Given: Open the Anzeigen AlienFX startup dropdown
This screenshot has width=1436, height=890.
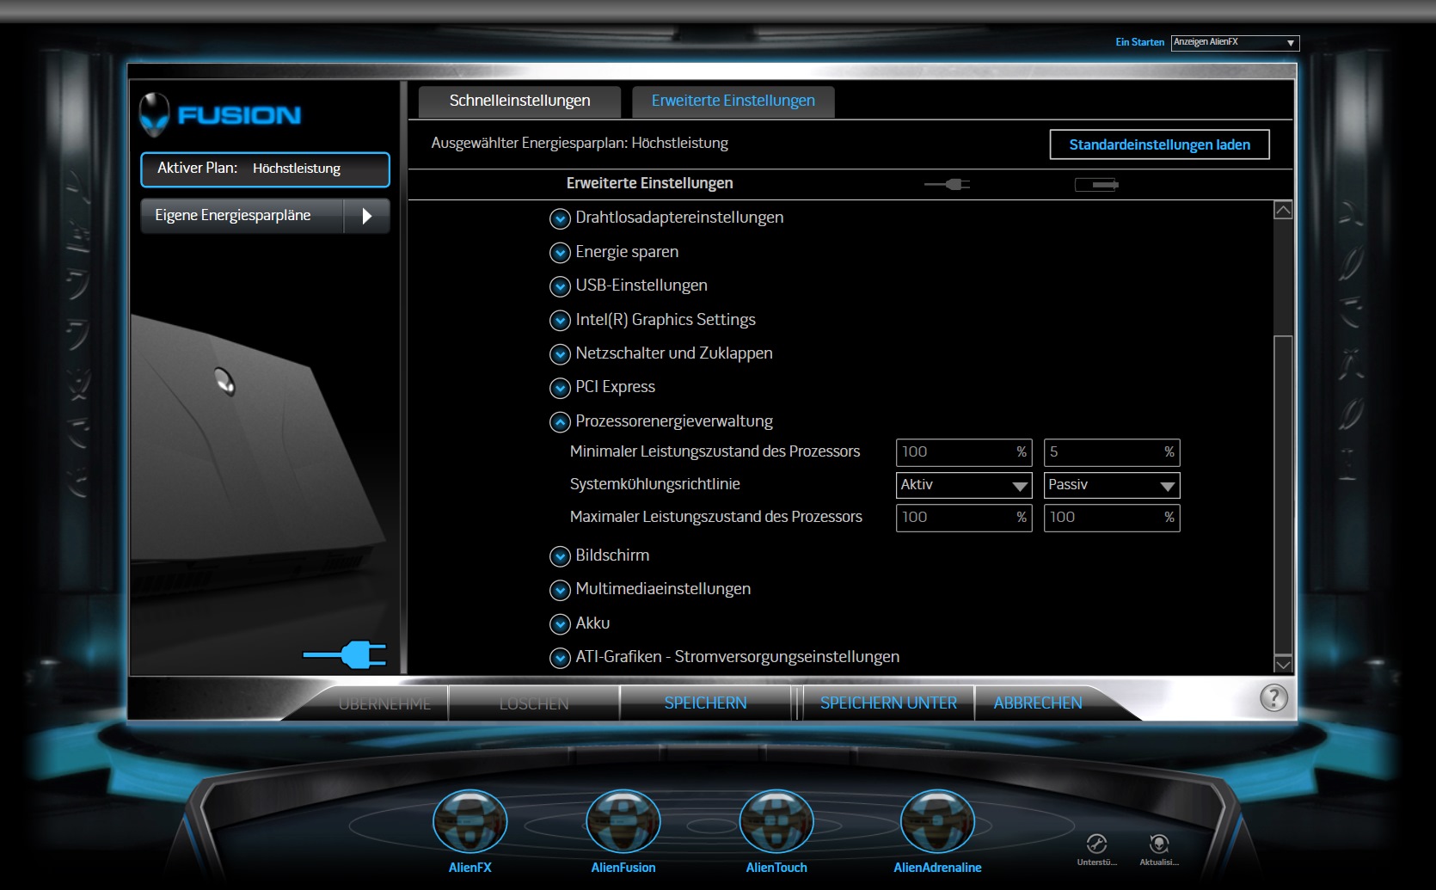Looking at the screenshot, I should click(x=1235, y=42).
